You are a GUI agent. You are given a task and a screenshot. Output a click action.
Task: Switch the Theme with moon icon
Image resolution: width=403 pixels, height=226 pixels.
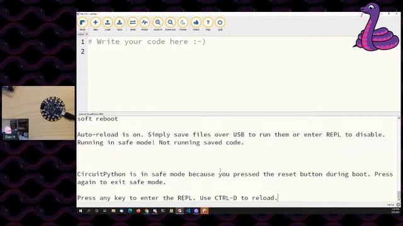pos(183,24)
